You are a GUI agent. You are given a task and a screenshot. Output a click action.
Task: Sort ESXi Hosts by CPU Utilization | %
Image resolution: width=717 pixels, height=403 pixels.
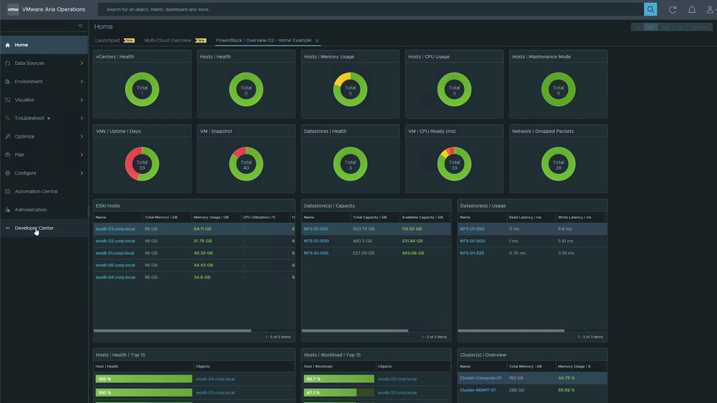259,217
